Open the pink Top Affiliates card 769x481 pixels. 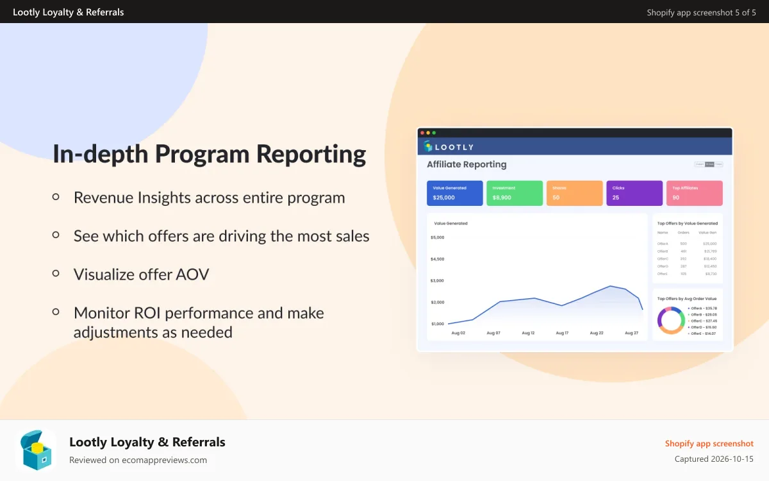695,193
